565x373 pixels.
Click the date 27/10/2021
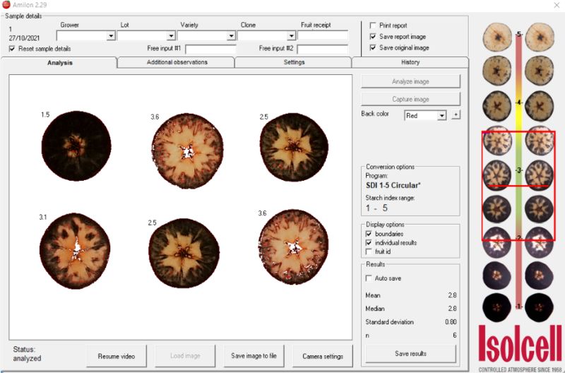pos(24,38)
